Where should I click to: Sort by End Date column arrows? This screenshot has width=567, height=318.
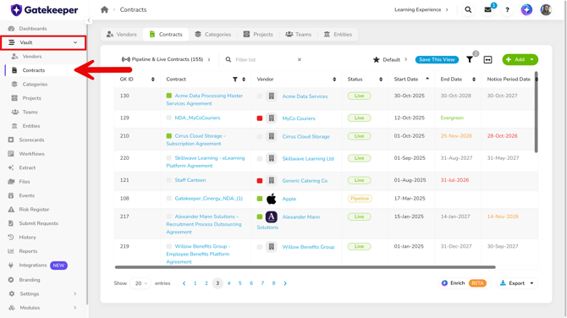[474, 79]
